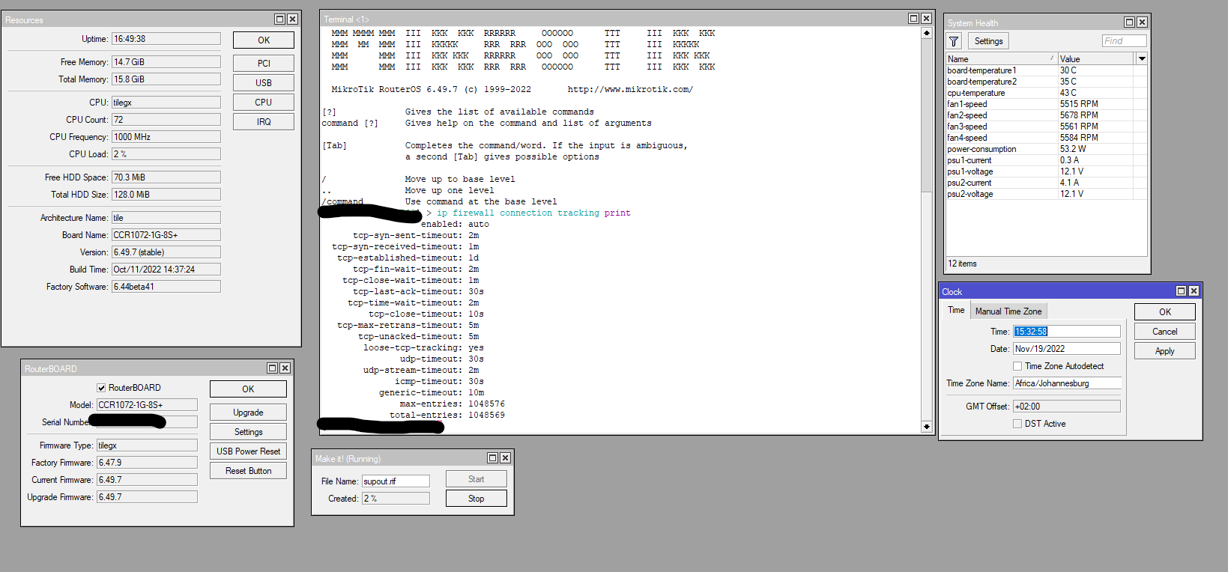Click the USB Power Reset button
The height and width of the screenshot is (572, 1228).
(248, 451)
